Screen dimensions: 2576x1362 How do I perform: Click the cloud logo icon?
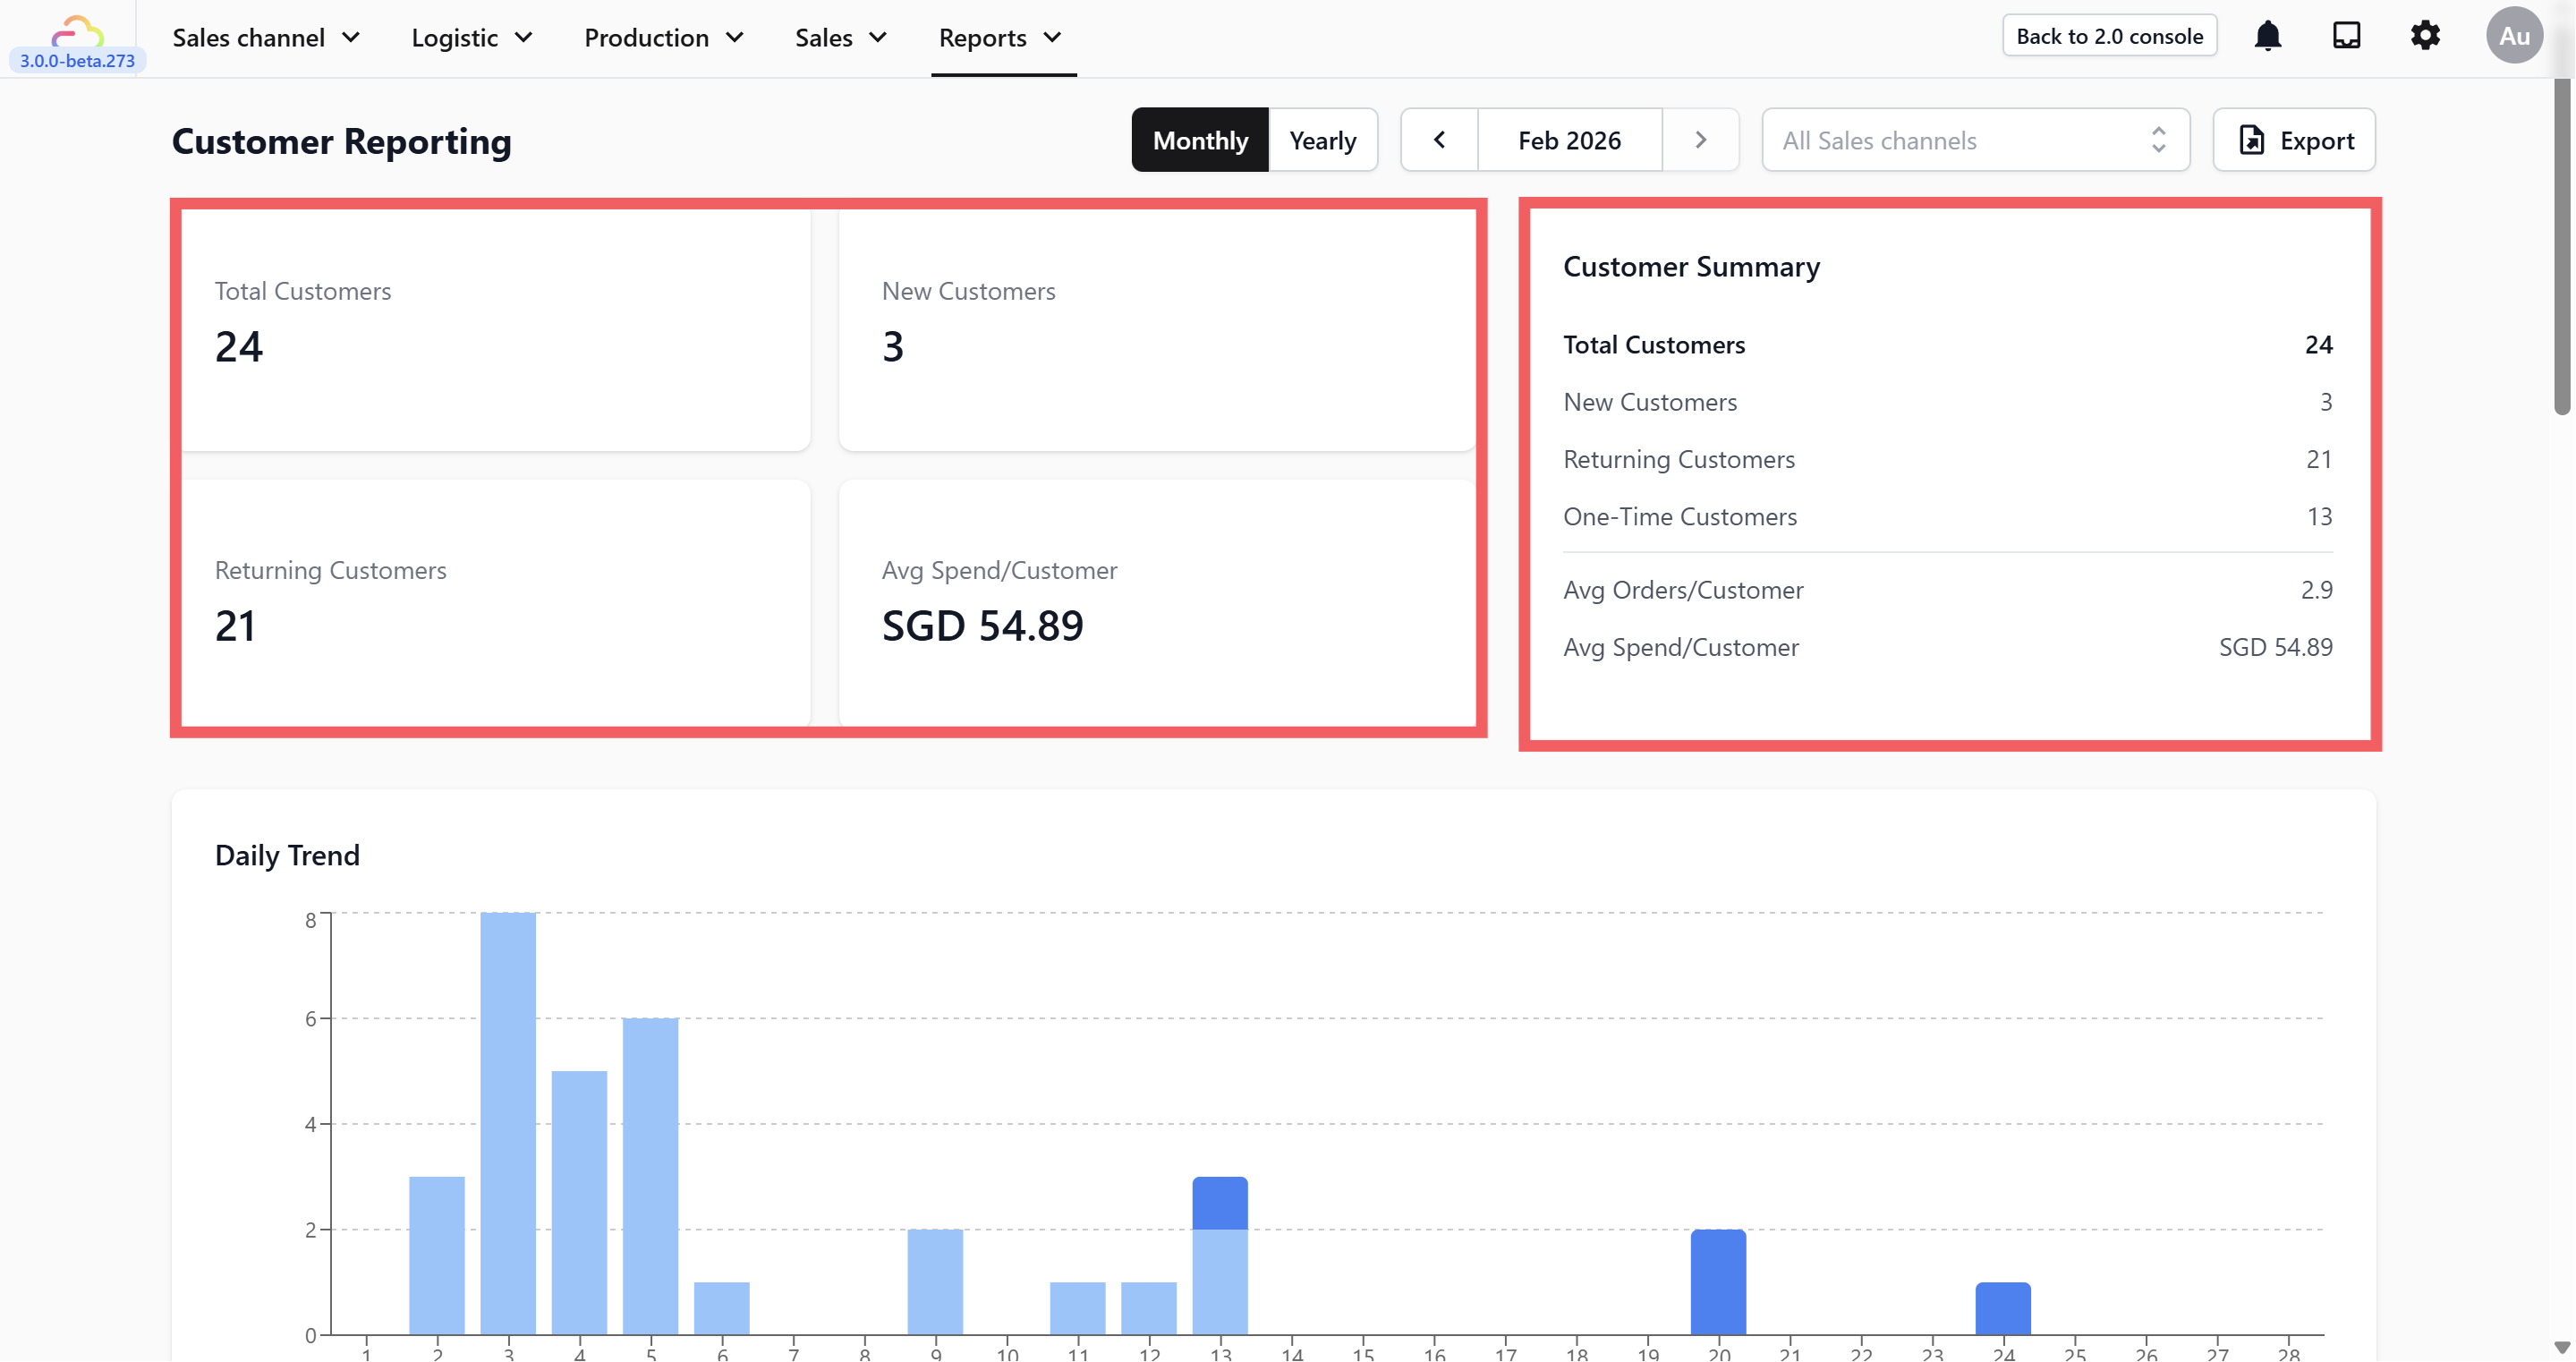[77, 30]
